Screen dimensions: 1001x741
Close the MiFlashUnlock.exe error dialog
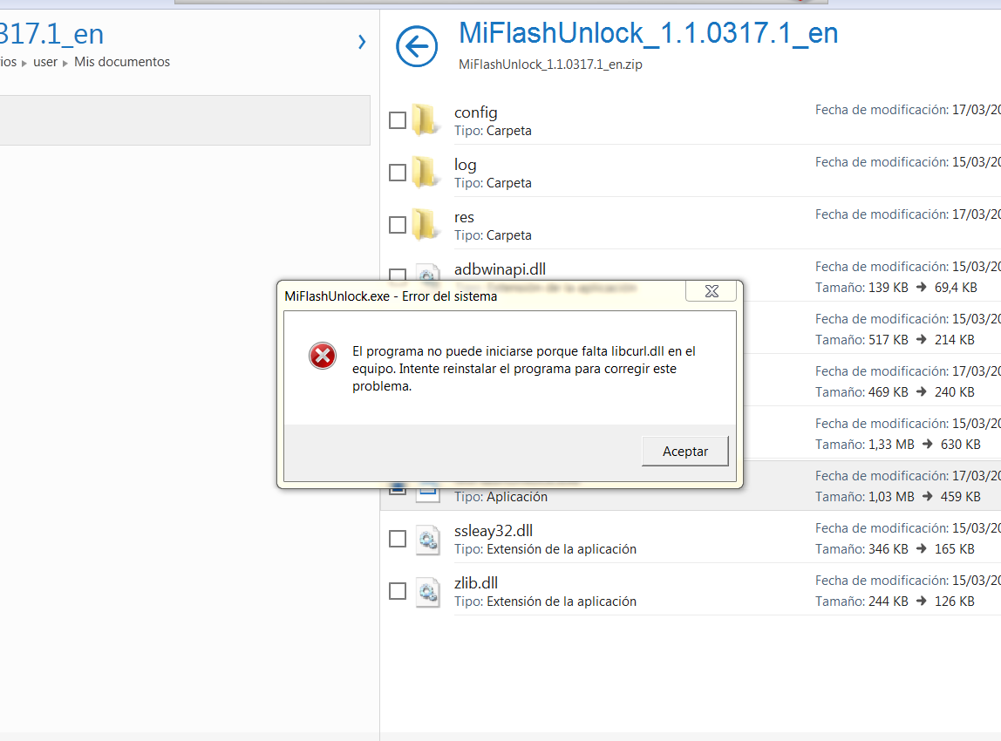(x=712, y=291)
